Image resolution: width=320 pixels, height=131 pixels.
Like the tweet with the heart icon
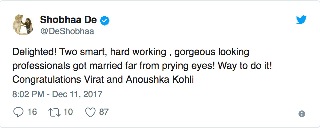pos(90,112)
